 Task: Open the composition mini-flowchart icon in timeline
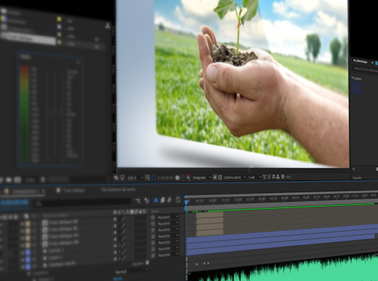pos(138,201)
